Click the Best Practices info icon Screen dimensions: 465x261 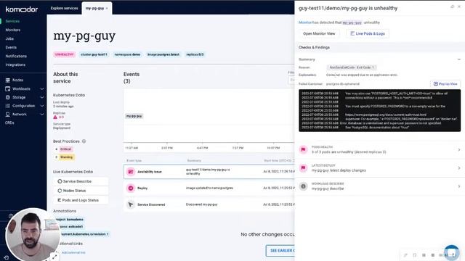84,141
